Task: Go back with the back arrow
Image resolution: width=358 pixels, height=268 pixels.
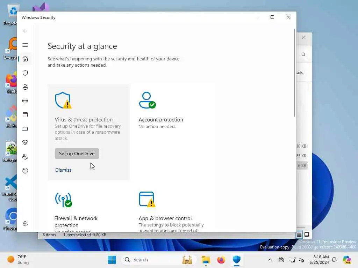Action: pyautogui.click(x=25, y=31)
